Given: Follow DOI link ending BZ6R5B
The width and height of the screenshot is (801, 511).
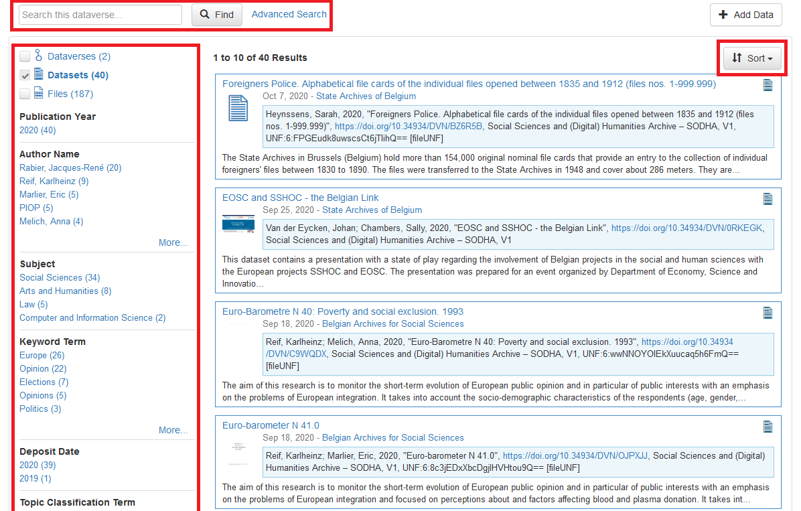Looking at the screenshot, I should [x=409, y=126].
